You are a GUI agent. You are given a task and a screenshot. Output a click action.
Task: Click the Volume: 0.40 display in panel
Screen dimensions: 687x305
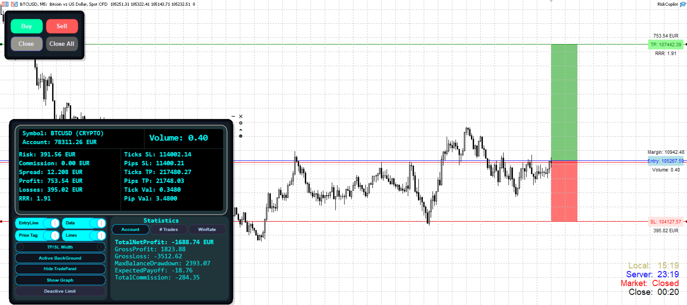(178, 138)
